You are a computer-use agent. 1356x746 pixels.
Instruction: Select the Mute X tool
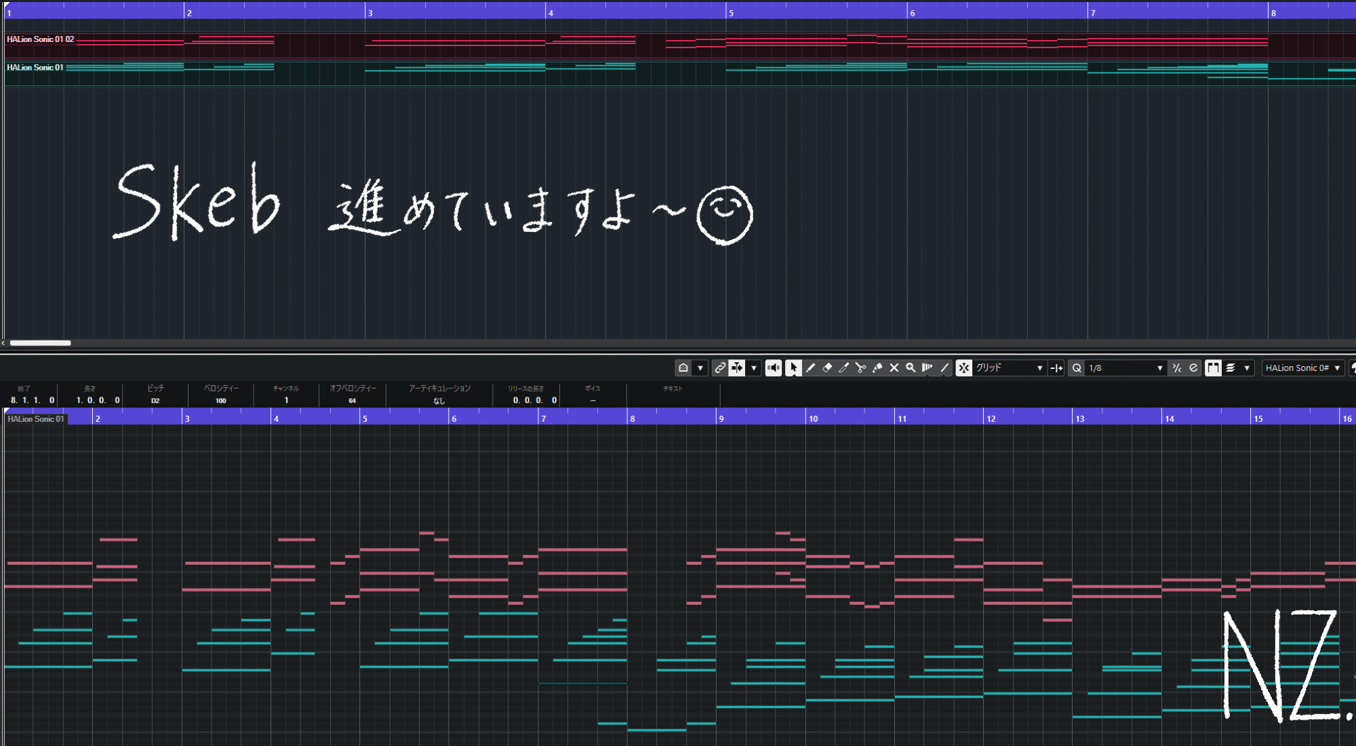[x=894, y=368]
